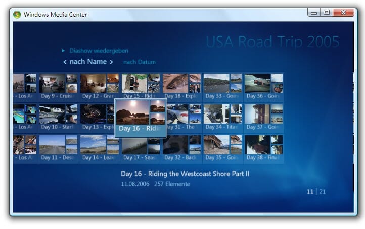365x229 pixels.
Task: Click title text Day 16 - Riding the Westcoast Shore Part II
Action: 185,174
